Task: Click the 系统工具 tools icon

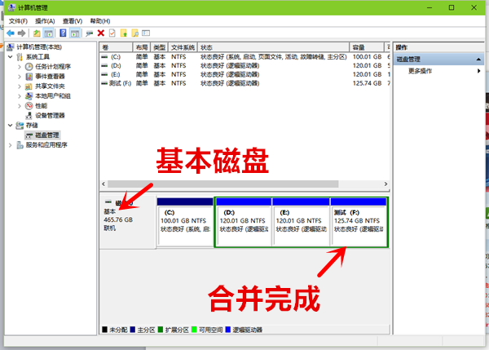Action: point(20,57)
